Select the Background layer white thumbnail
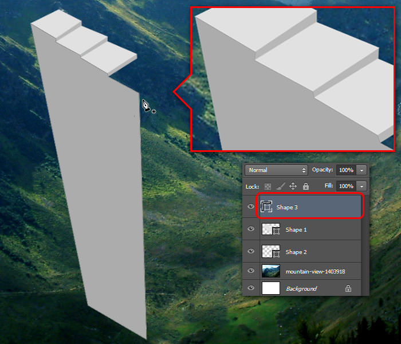The height and width of the screenshot is (344, 401). click(x=271, y=288)
